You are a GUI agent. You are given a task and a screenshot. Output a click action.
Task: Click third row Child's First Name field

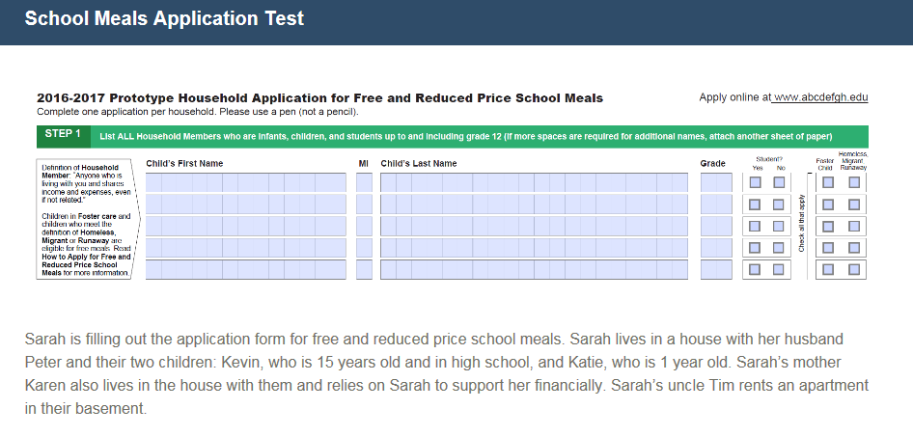click(245, 227)
